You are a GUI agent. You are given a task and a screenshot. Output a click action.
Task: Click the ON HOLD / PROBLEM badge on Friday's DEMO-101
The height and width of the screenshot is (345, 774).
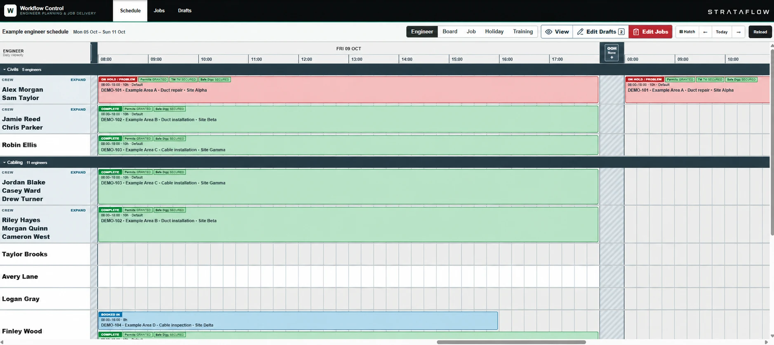click(x=118, y=79)
